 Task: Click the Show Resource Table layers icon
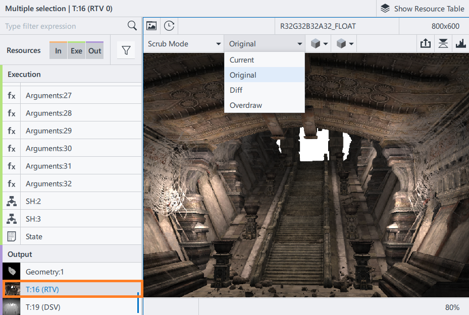[x=385, y=9]
